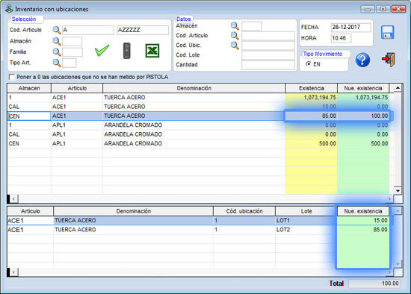Open the Tipo Art. lookup magnifier

[x=57, y=63]
